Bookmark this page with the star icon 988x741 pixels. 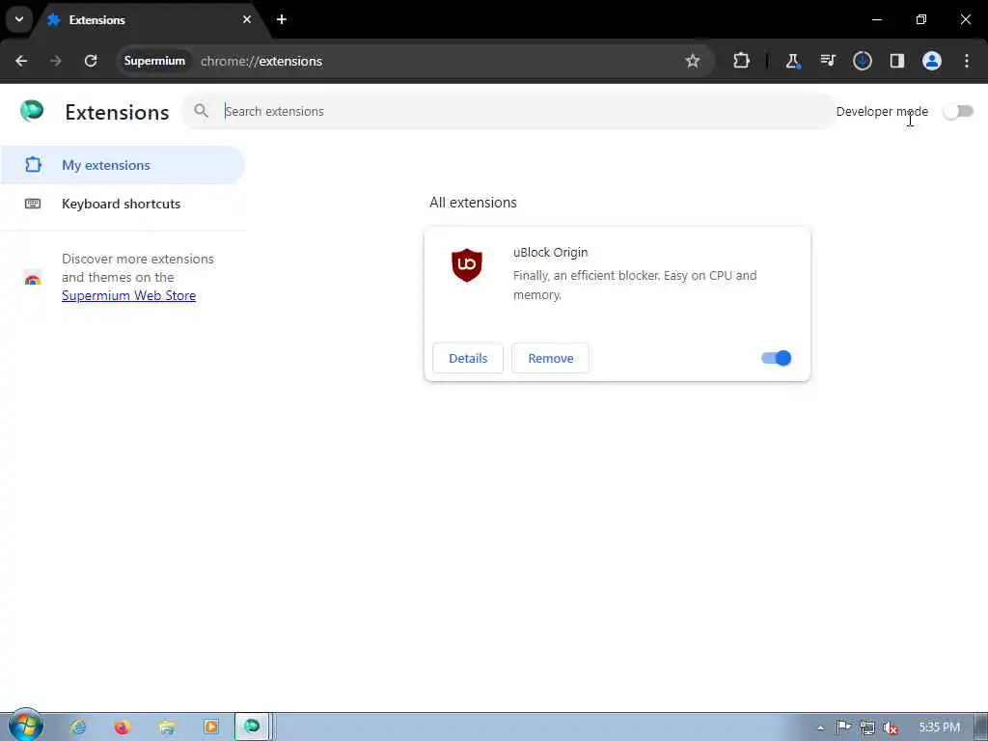693,61
